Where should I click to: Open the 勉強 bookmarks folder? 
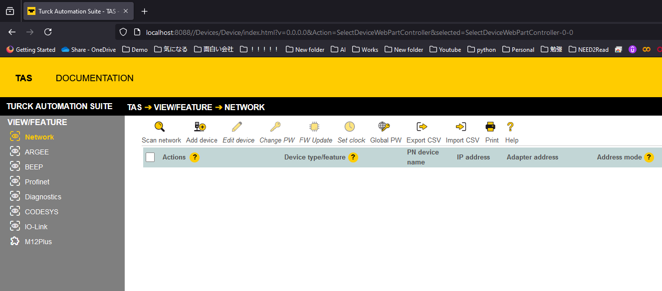(551, 49)
